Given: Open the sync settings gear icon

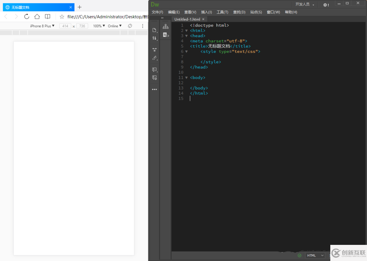Looking at the screenshot, I should pos(326,5).
